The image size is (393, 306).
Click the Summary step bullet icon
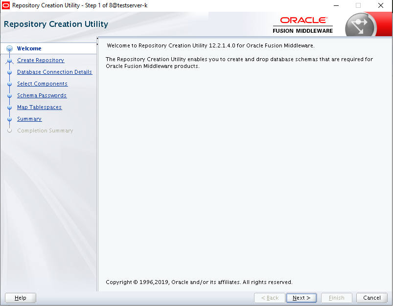pyautogui.click(x=9, y=119)
